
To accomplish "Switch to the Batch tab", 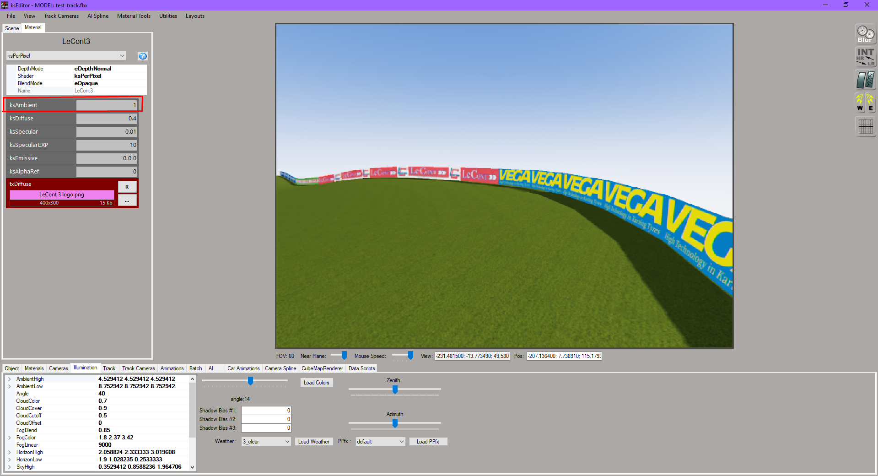I will 196,368.
